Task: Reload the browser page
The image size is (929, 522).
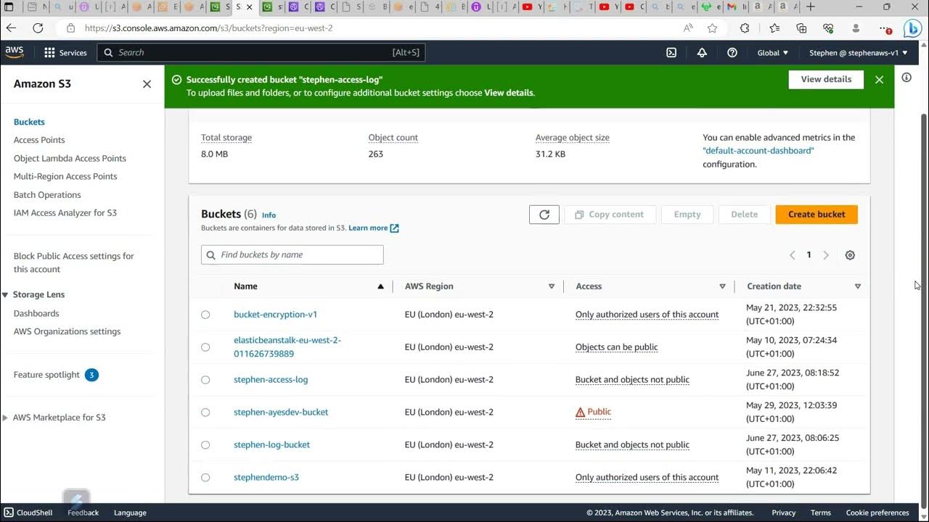Action: [38, 28]
